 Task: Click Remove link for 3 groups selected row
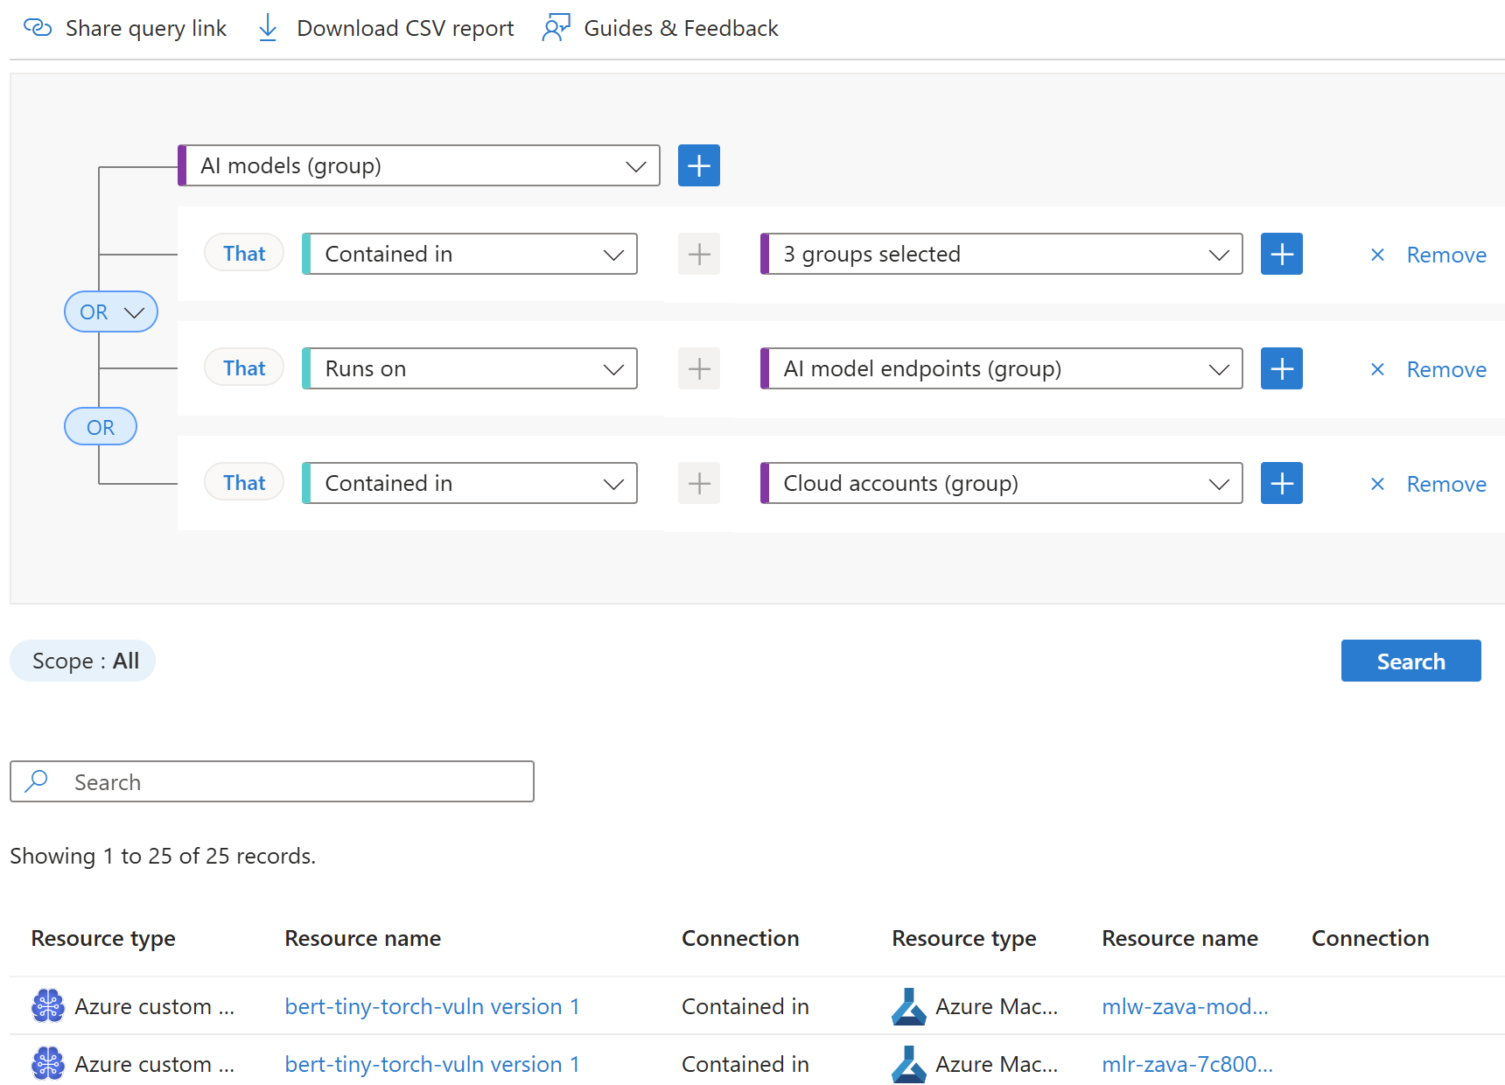point(1446,255)
